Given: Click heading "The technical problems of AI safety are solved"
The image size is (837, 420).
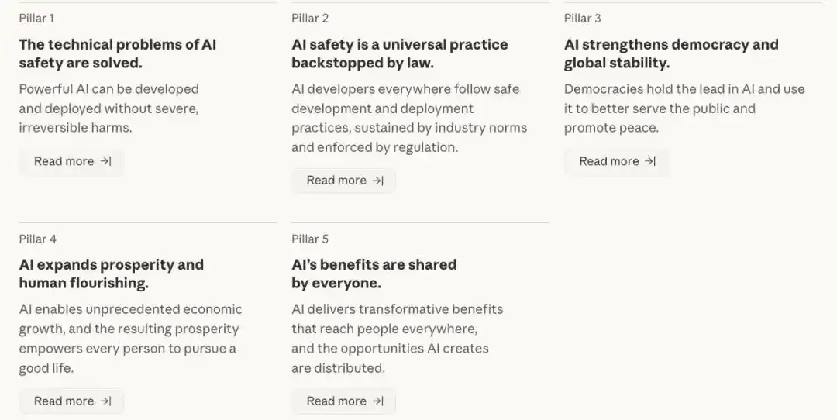Looking at the screenshot, I should [118, 53].
